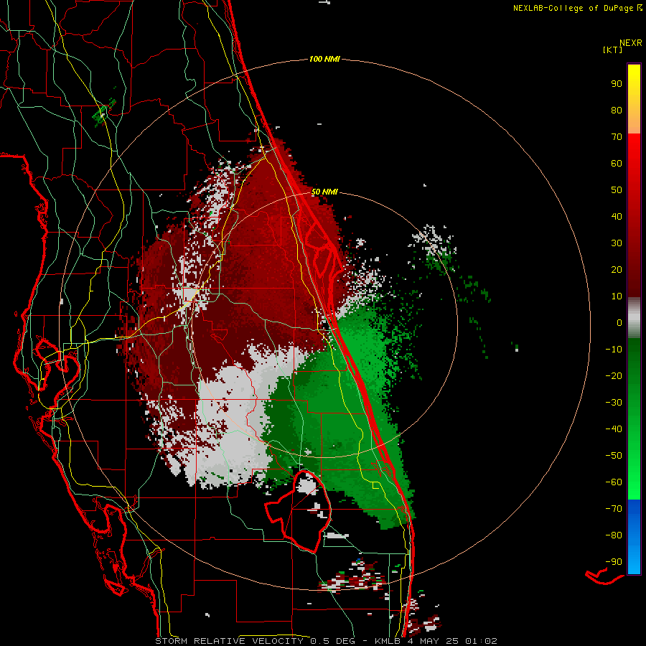Image resolution: width=646 pixels, height=646 pixels.
Task: Click the Storm Relative Velocity KMLB caption
Action: (x=326, y=641)
